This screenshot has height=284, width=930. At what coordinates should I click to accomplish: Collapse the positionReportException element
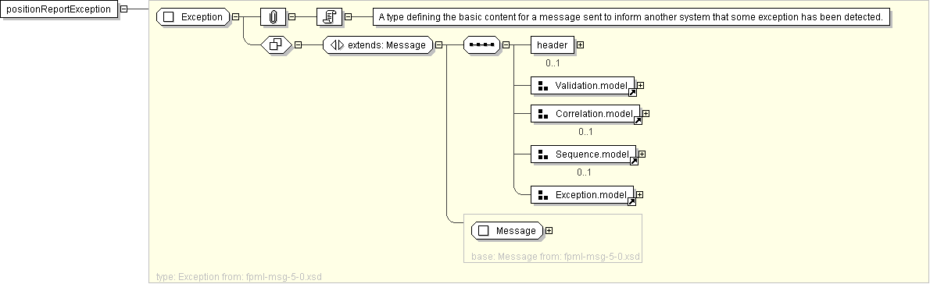click(124, 9)
